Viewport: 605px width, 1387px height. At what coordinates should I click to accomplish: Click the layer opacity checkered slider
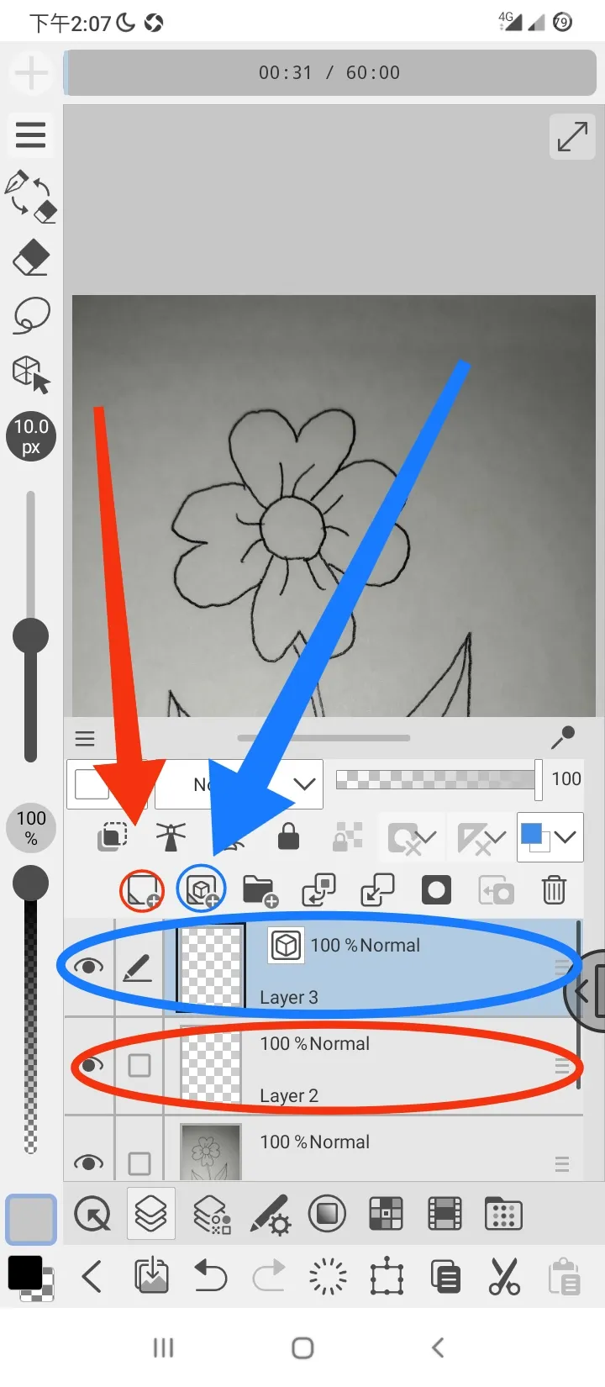click(435, 779)
